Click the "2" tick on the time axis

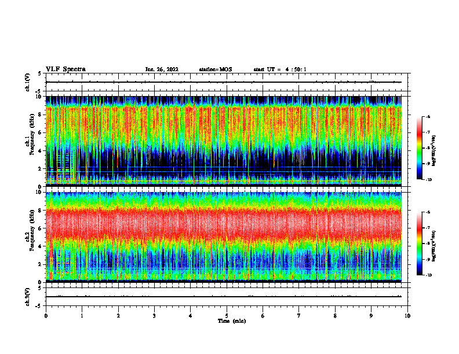click(118, 316)
